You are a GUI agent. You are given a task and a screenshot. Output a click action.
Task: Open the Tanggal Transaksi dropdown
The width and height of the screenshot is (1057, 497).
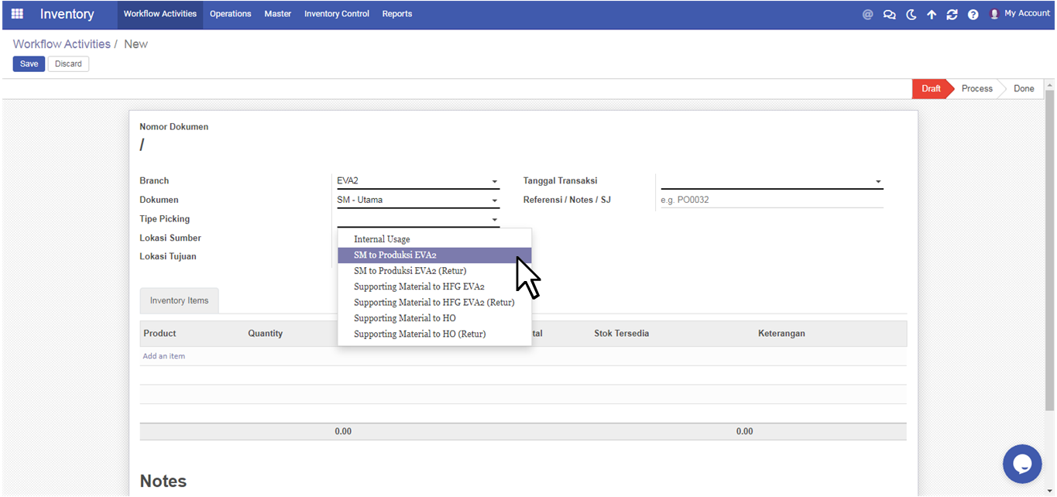coord(877,181)
